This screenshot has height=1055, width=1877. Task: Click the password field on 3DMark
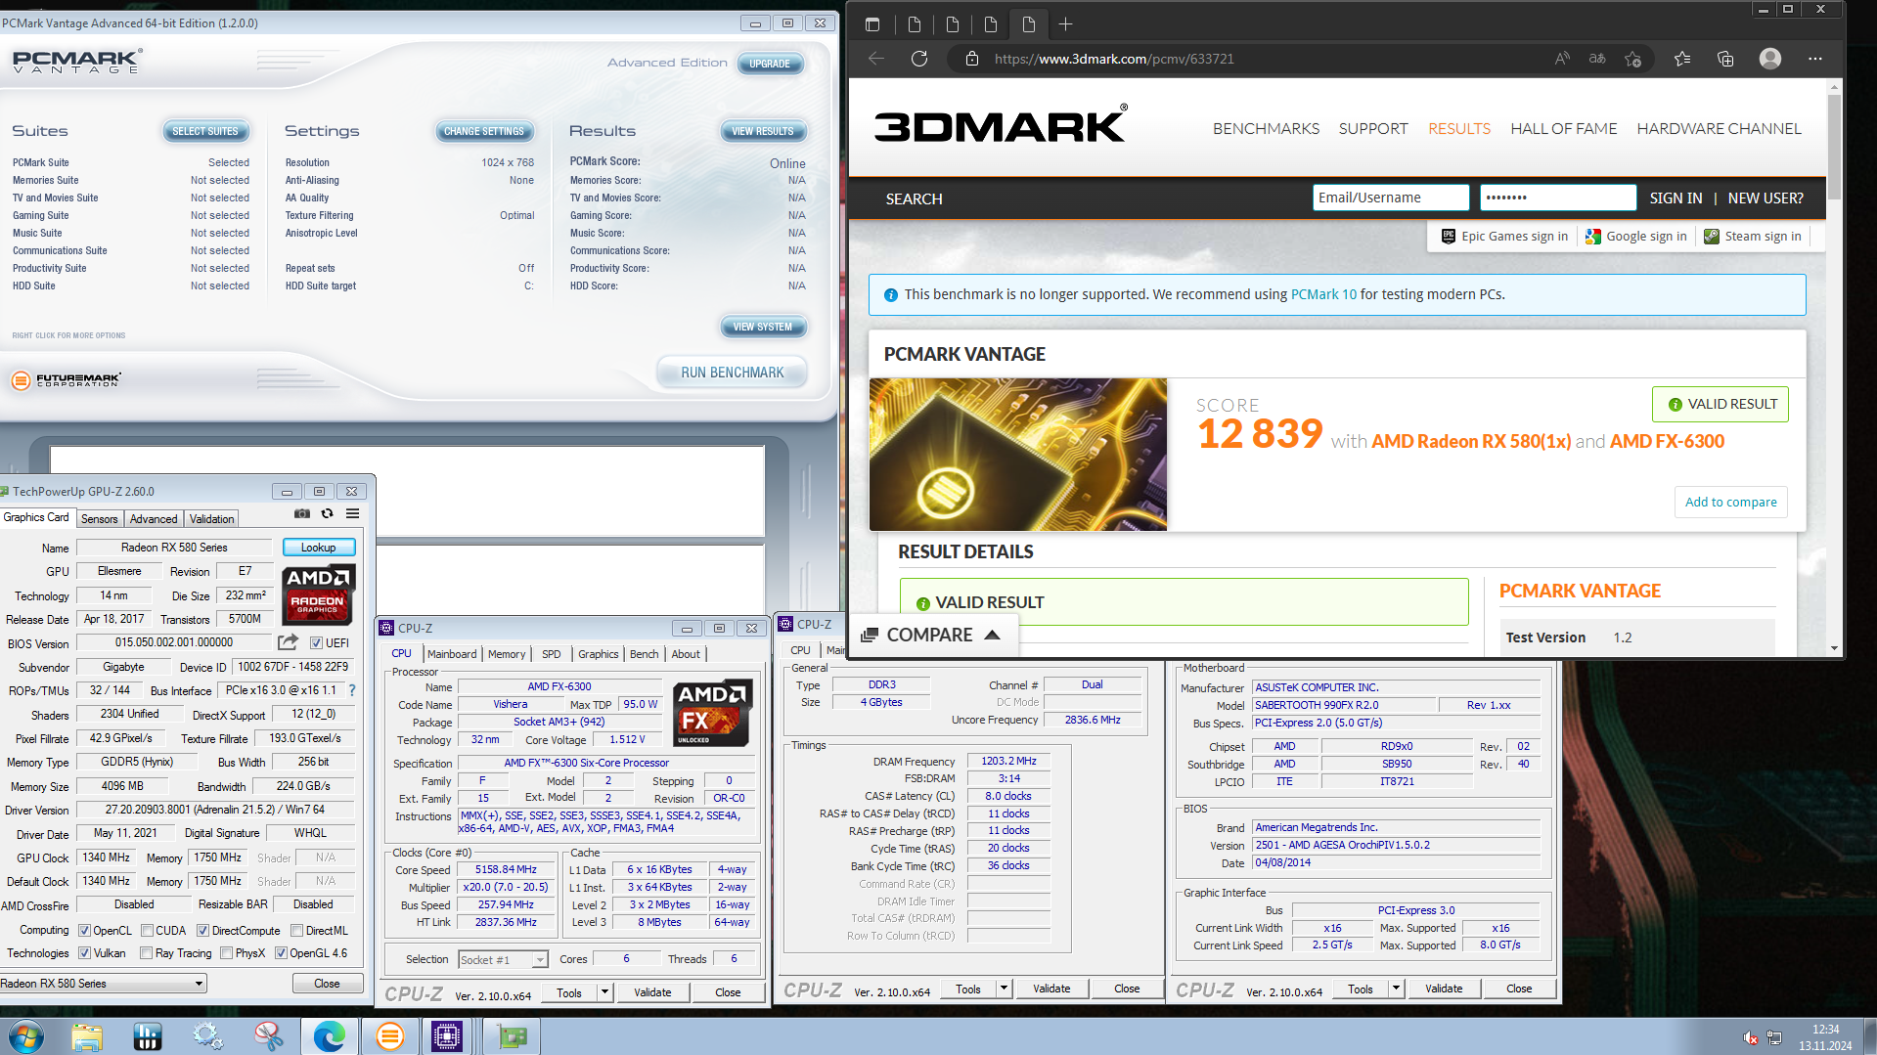(1557, 198)
